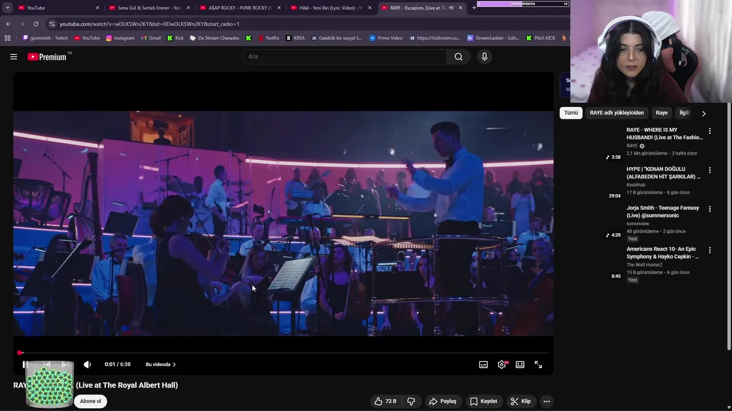Open options for RAYE - WHERE IS MY HUSBAND
732x411 pixels.
coord(710,131)
